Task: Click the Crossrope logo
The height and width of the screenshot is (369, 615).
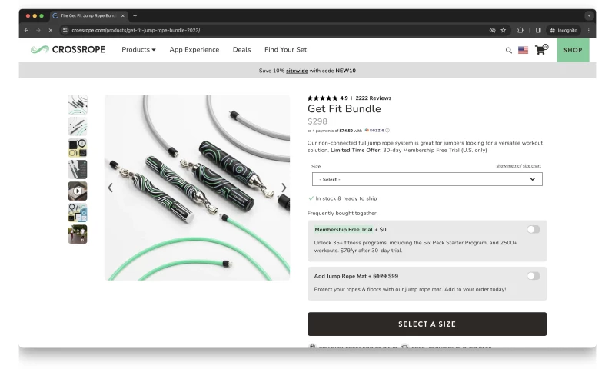Action: click(x=69, y=50)
